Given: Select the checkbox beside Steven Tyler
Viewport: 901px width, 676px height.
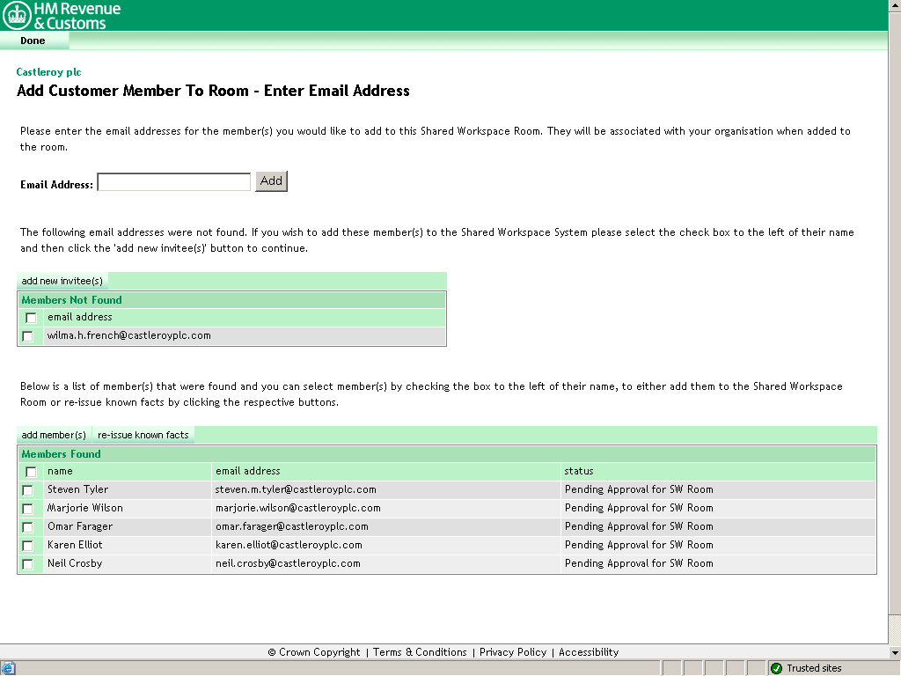Looking at the screenshot, I should click(30, 489).
